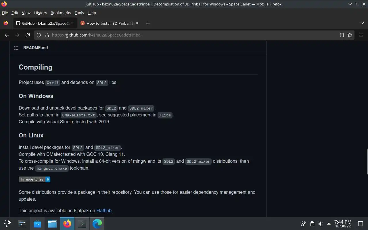Close the How to Install 3D Pinball tab

(x=137, y=23)
